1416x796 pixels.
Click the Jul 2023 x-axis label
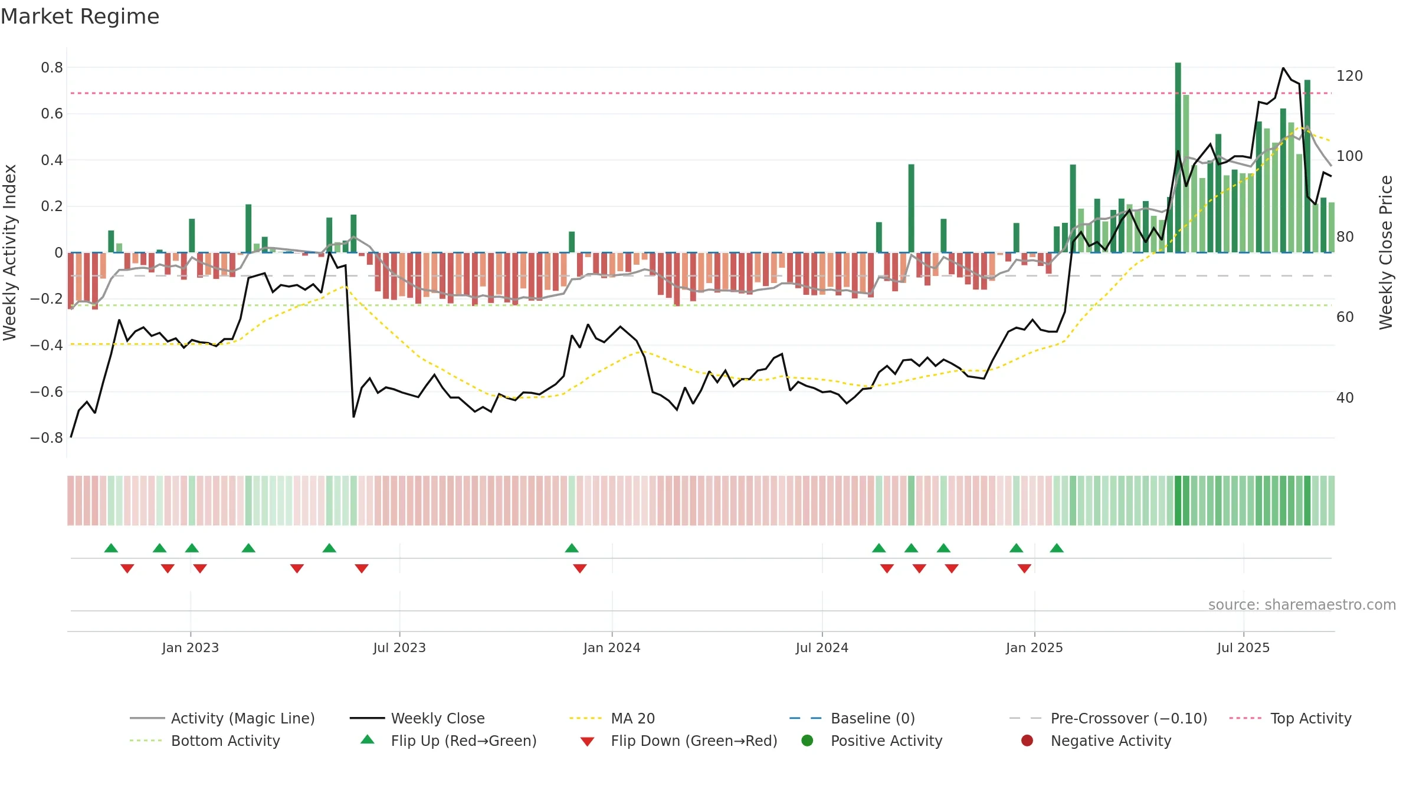pyautogui.click(x=399, y=647)
